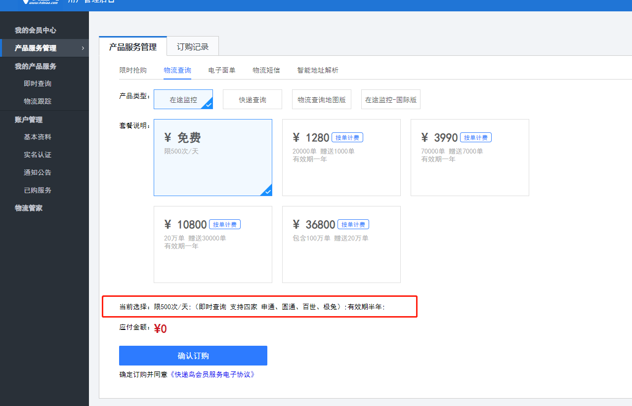Open the 限时抢购 sub-tab
This screenshot has height=406, width=632.
click(x=133, y=70)
